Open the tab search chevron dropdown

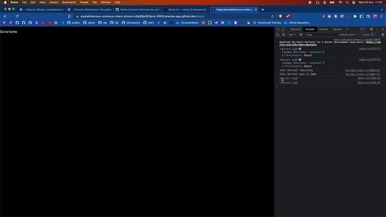click(x=382, y=10)
